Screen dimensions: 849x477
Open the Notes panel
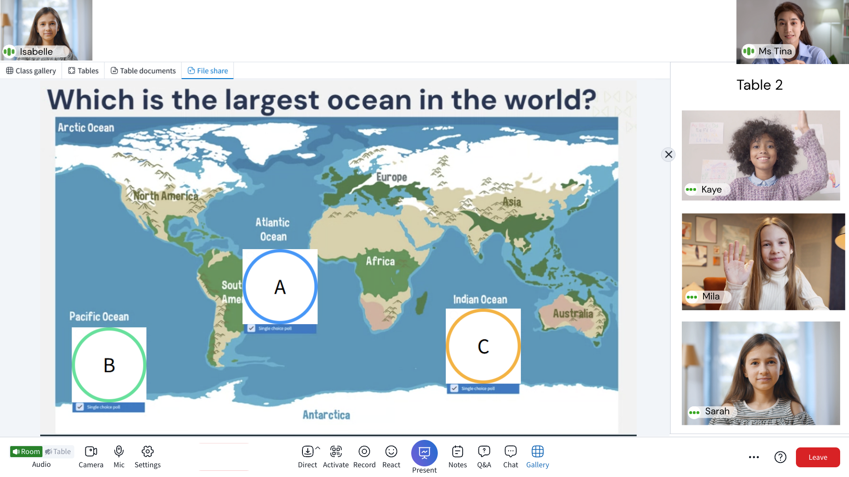point(458,457)
